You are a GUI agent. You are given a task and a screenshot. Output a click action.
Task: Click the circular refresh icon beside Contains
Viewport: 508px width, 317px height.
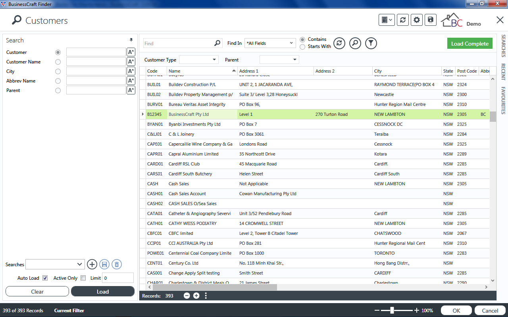[x=339, y=43]
